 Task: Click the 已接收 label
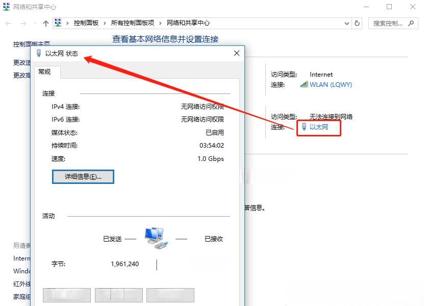(x=214, y=239)
